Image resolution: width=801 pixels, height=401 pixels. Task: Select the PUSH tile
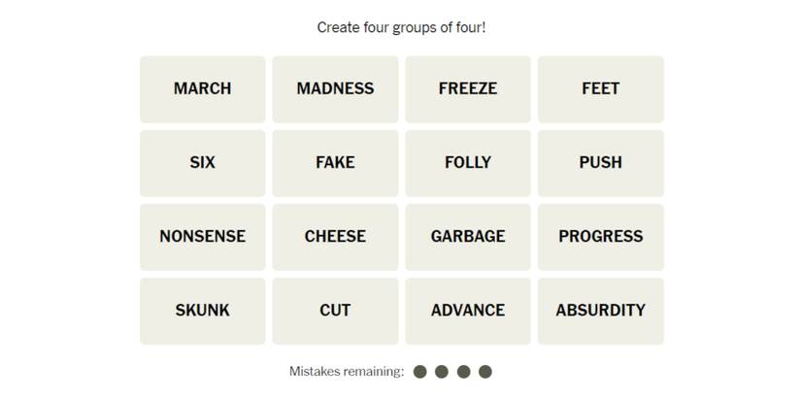(600, 162)
